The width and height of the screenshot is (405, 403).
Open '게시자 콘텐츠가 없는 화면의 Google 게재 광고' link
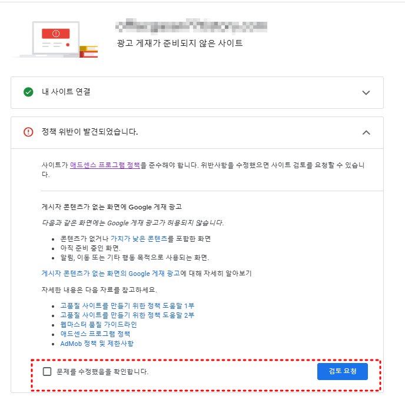(111, 274)
